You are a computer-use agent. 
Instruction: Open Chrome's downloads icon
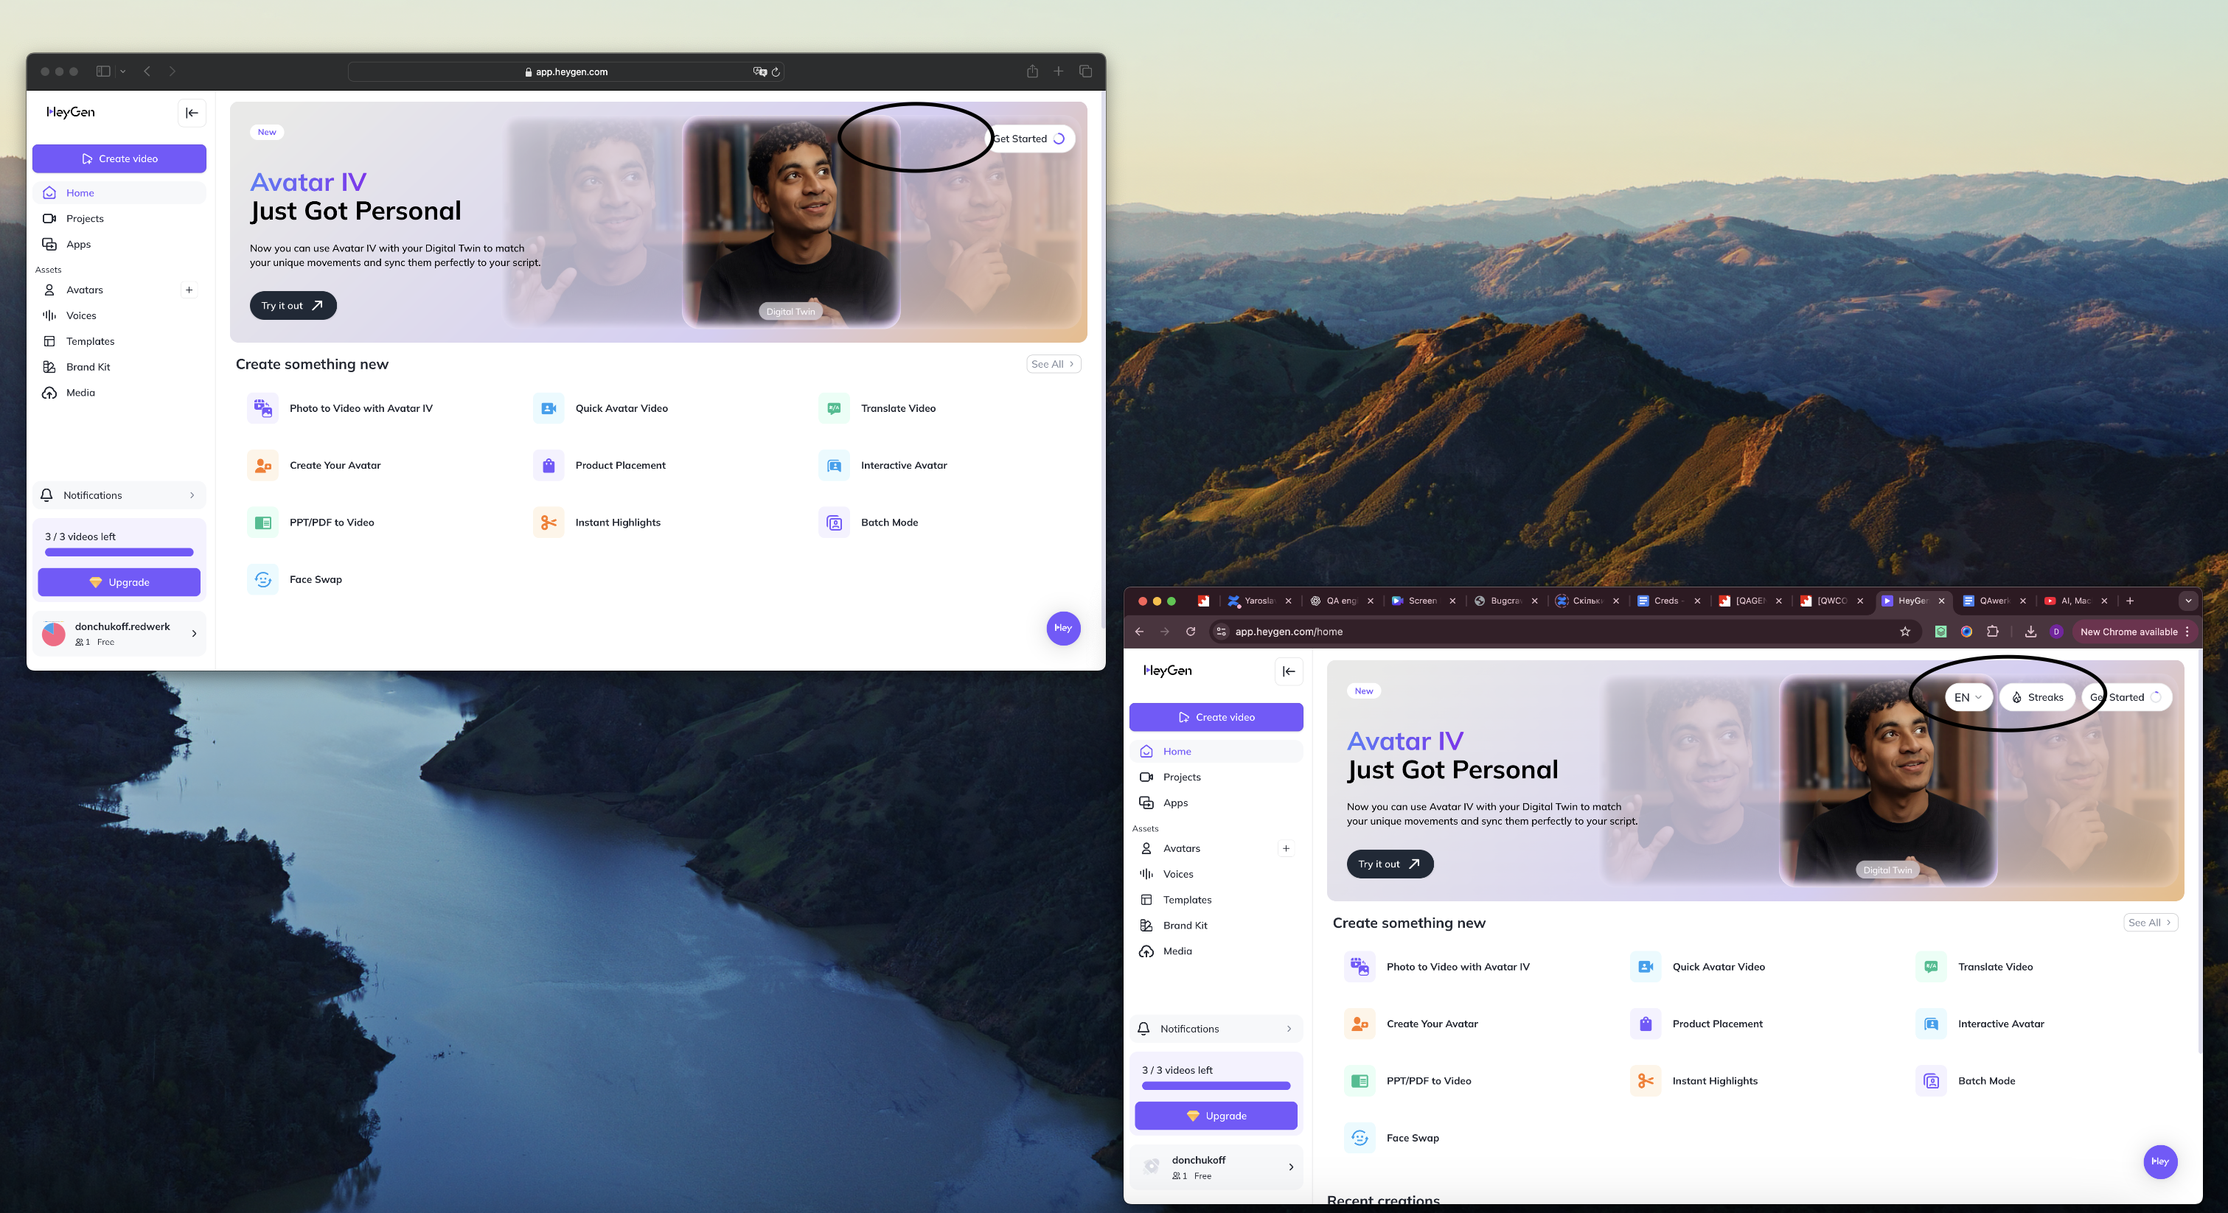point(2030,632)
